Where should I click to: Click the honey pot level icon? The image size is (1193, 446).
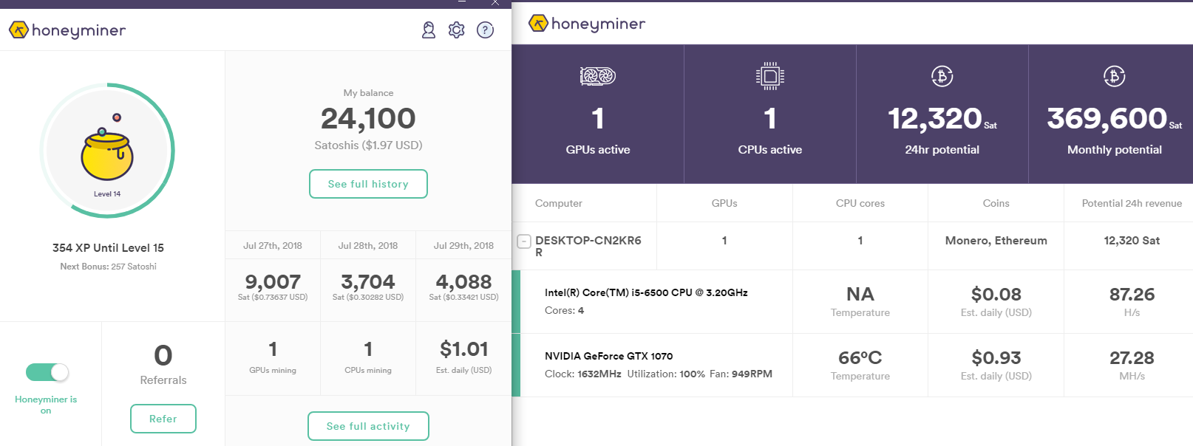point(107,148)
